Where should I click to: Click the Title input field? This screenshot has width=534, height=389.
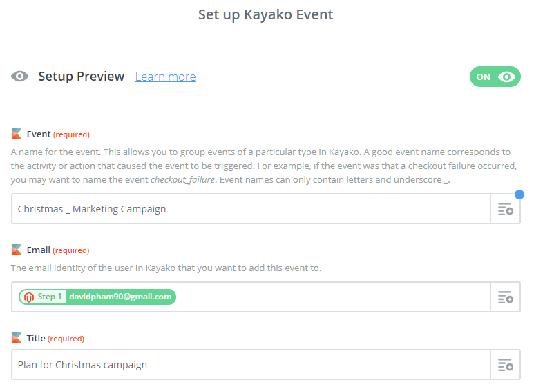250,365
